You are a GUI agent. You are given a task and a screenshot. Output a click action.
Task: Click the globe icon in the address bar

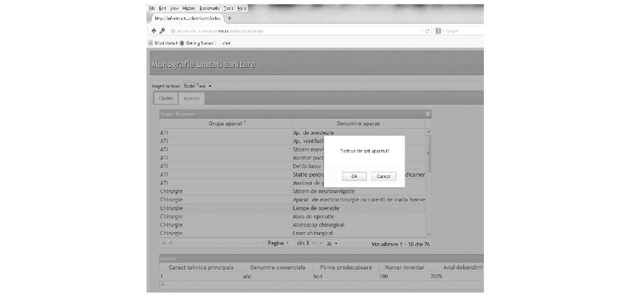point(173,31)
